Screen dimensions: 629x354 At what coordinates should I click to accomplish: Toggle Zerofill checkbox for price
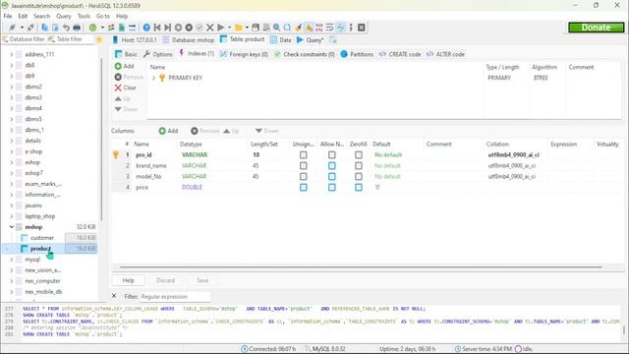tap(359, 187)
